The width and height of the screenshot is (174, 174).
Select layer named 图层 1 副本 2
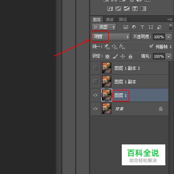click(x=127, y=68)
